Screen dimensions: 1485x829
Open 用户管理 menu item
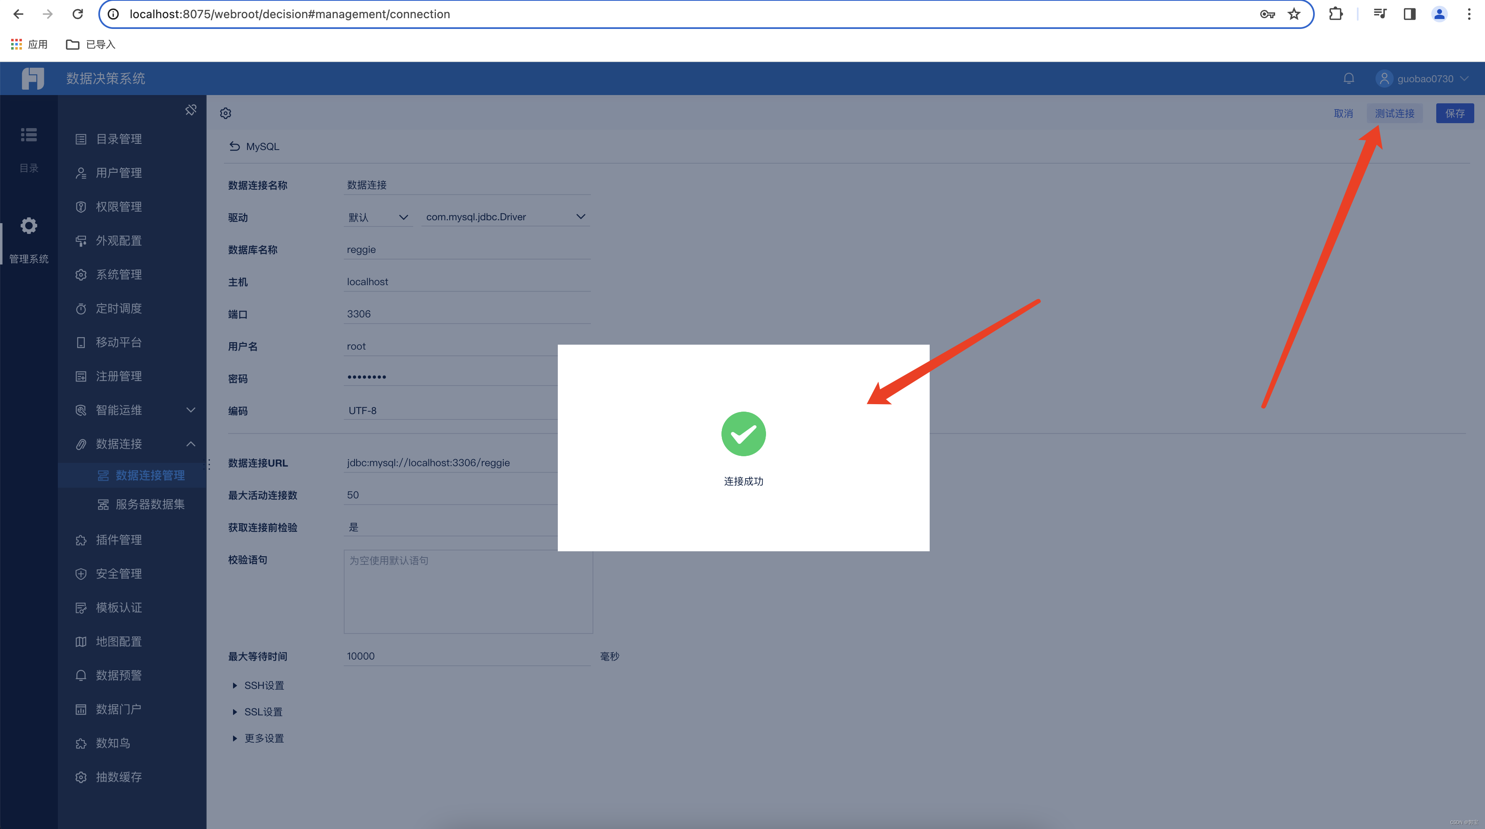(119, 173)
